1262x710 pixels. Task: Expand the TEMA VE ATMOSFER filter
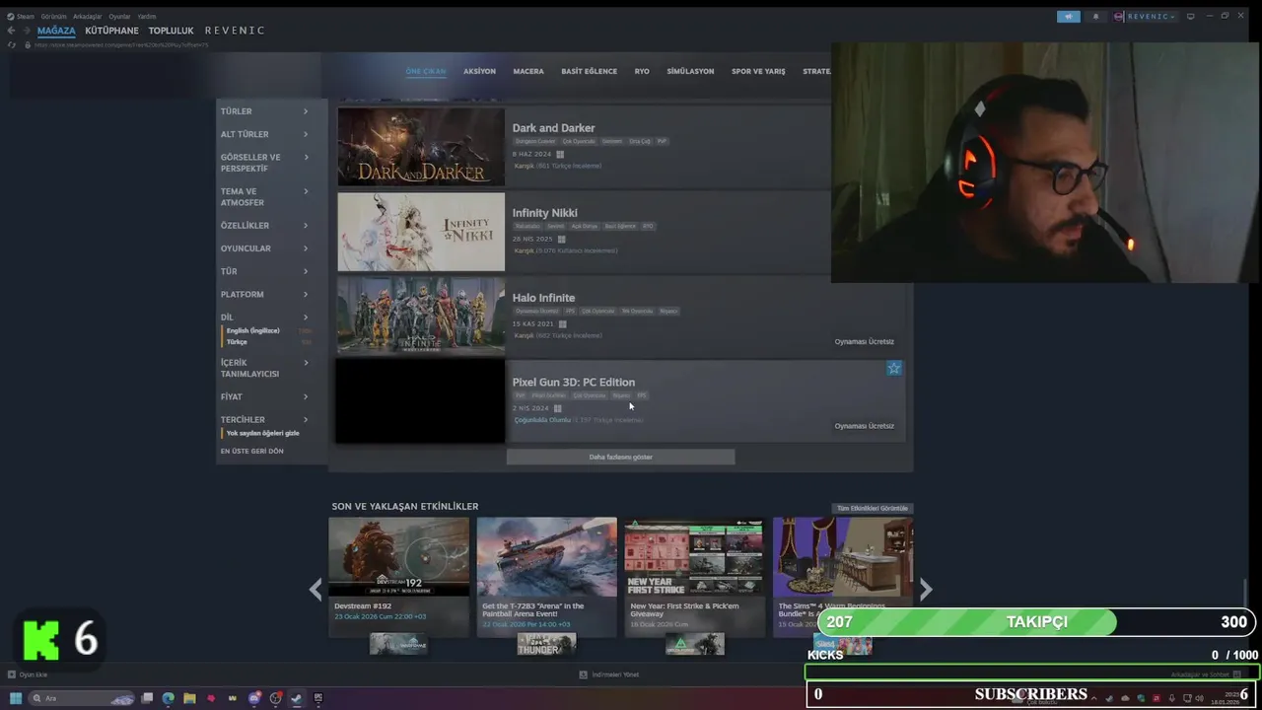click(264, 196)
